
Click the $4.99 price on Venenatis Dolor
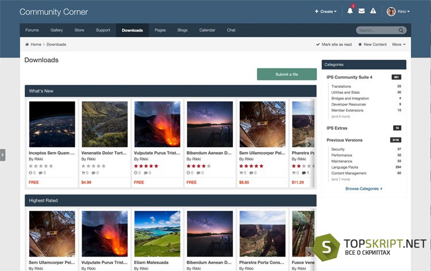[x=86, y=182]
